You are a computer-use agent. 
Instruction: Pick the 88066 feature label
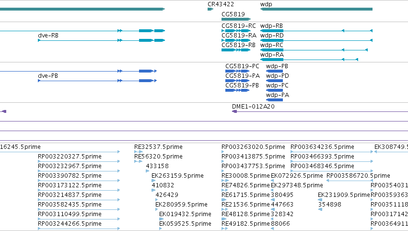pos(280,224)
